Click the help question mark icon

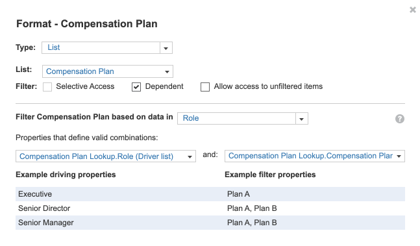pyautogui.click(x=400, y=119)
